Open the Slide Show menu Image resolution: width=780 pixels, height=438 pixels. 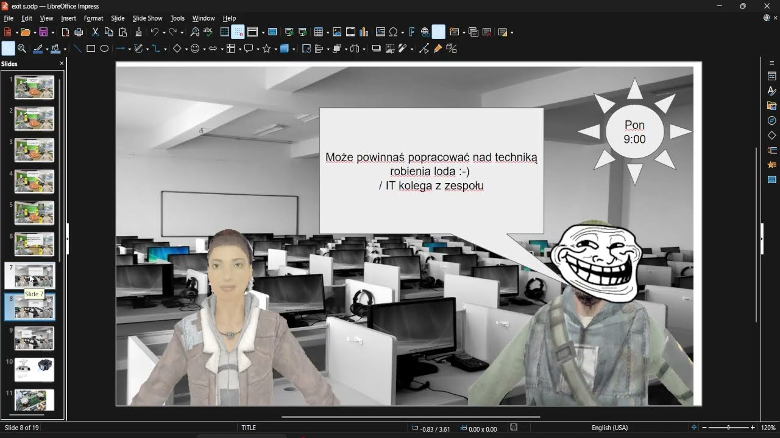coord(147,18)
